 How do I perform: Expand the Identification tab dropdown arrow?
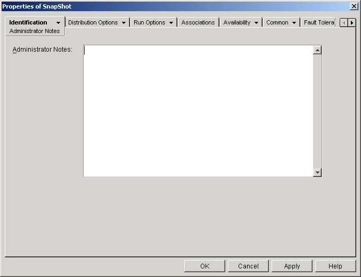tap(58, 22)
